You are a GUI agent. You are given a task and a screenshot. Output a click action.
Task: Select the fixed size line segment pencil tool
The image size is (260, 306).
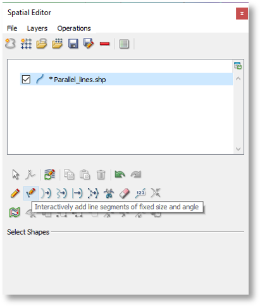(x=31, y=193)
